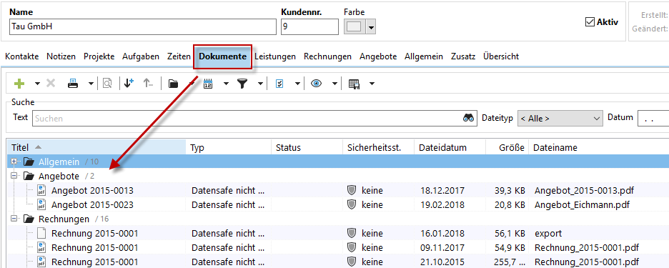
Task: Switch to the Zeiten tab
Action: [179, 56]
